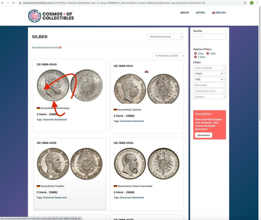Open the Deutsches Kaiserreich tag on the Sachsen card

[132, 121]
